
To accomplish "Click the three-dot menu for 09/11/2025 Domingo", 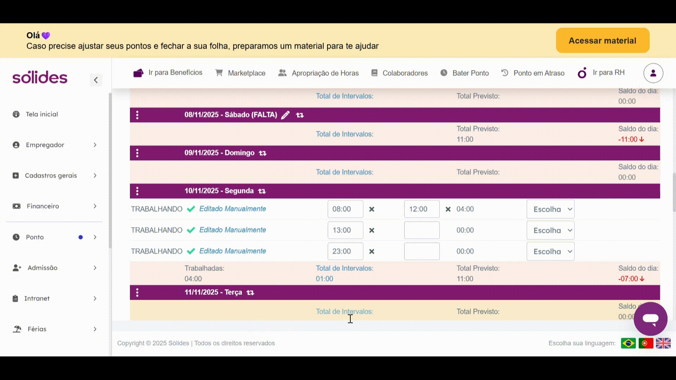I will click(x=137, y=153).
